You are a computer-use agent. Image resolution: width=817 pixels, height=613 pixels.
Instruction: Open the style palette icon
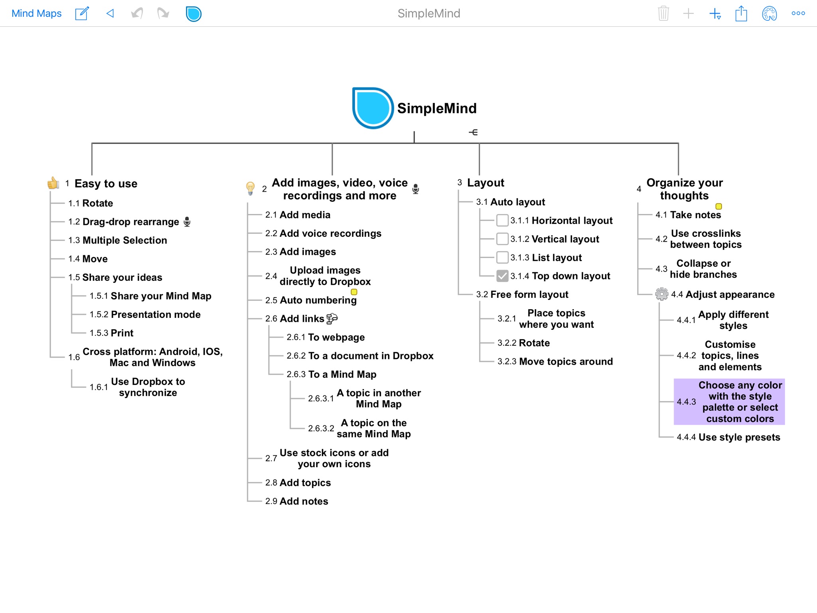point(769,14)
